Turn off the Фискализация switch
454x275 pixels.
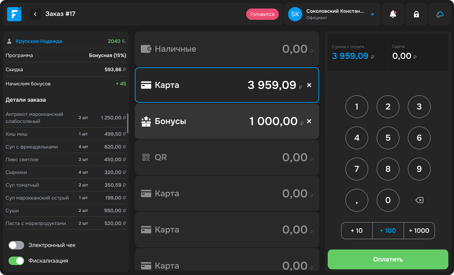coord(16,260)
